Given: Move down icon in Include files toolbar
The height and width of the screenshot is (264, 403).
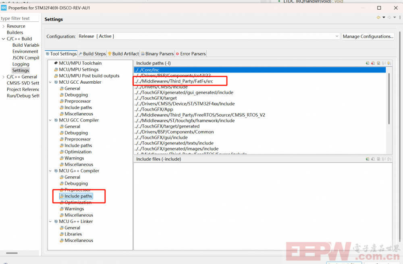Looking at the screenshot, I should [x=389, y=159].
